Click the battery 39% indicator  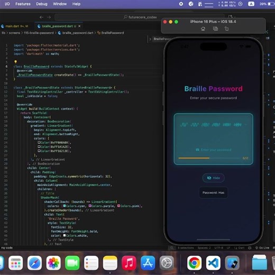point(267,4)
